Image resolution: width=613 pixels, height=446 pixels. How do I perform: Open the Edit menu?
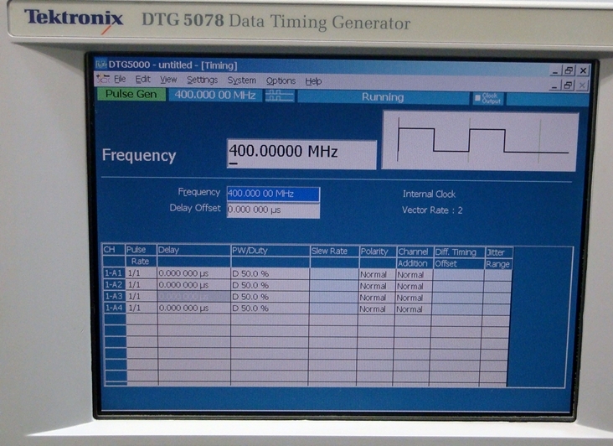[x=142, y=80]
